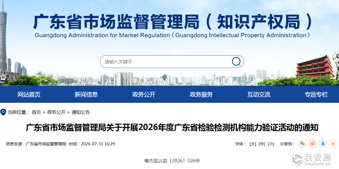
Task: Share article via Weibo icon
Action: [x=313, y=143]
